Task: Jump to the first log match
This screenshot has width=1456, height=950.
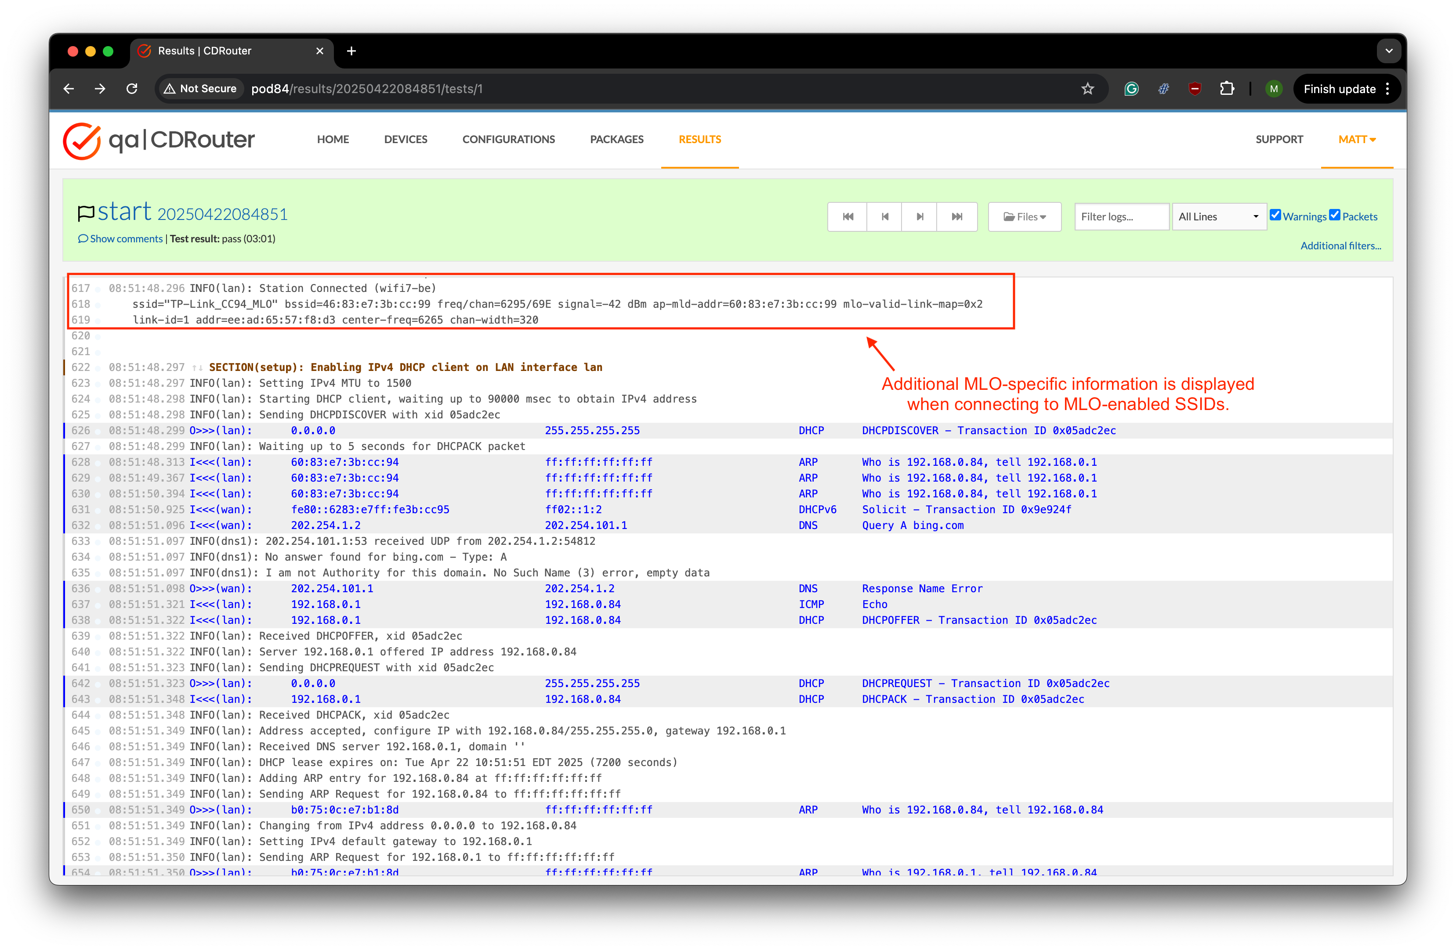Action: pyautogui.click(x=848, y=216)
